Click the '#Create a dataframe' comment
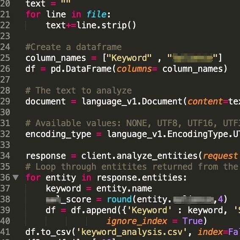 (74, 47)
